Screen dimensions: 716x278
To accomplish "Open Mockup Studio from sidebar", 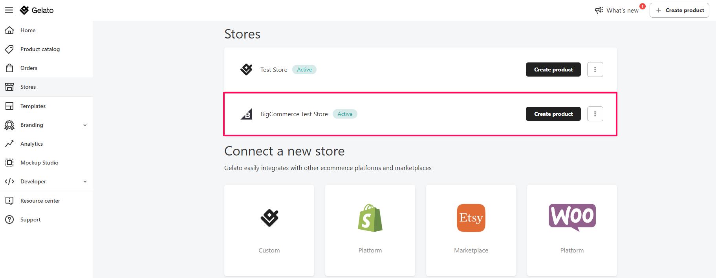I will [x=46, y=163].
